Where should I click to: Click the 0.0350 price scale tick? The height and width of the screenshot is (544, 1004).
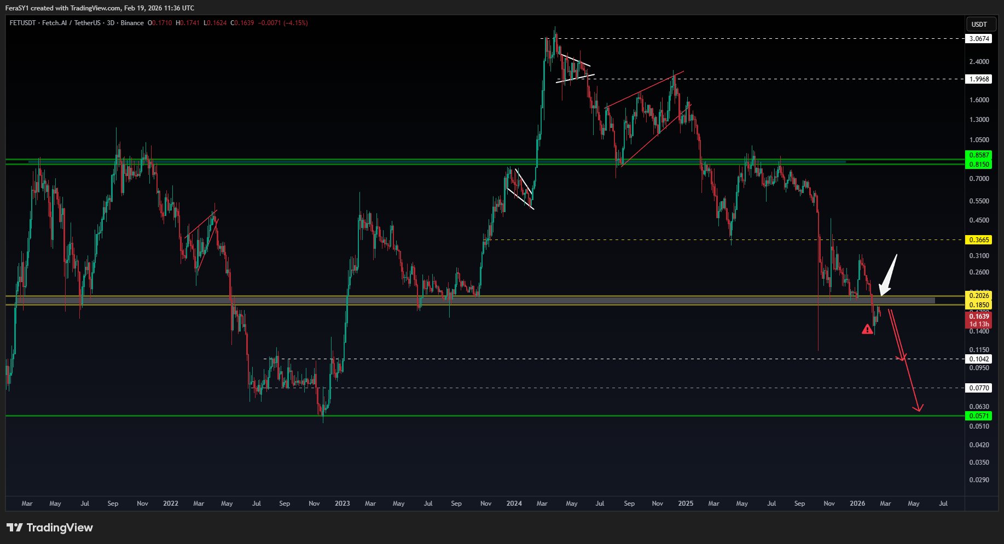pyautogui.click(x=979, y=463)
